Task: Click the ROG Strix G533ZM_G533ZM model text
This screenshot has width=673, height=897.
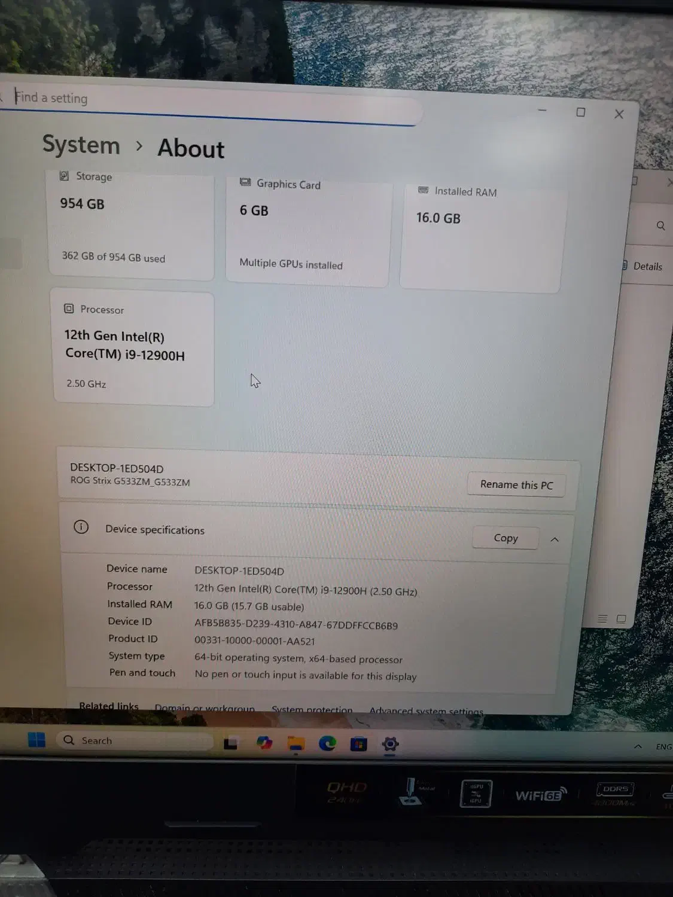Action: click(130, 481)
